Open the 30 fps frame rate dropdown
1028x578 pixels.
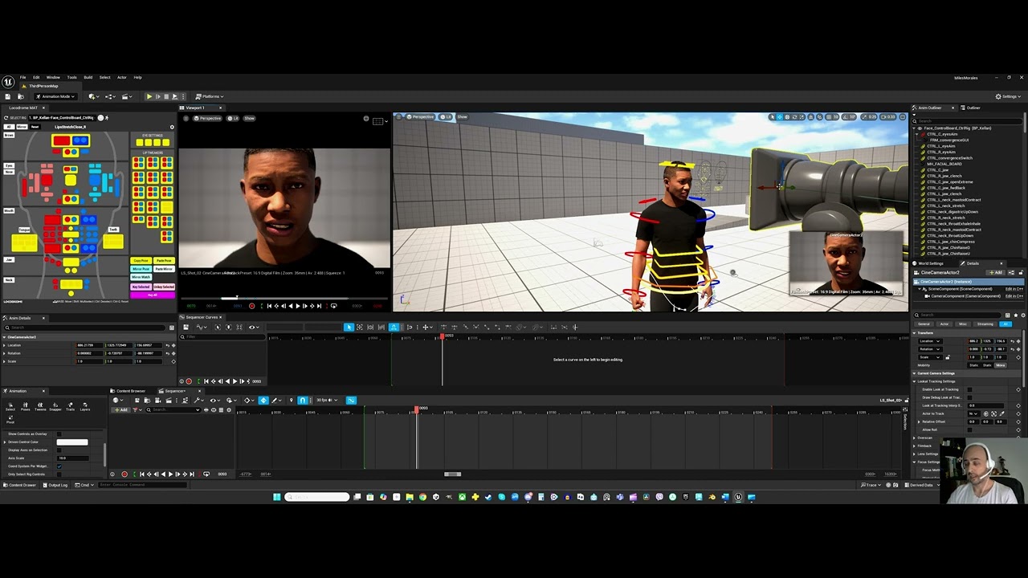click(327, 400)
